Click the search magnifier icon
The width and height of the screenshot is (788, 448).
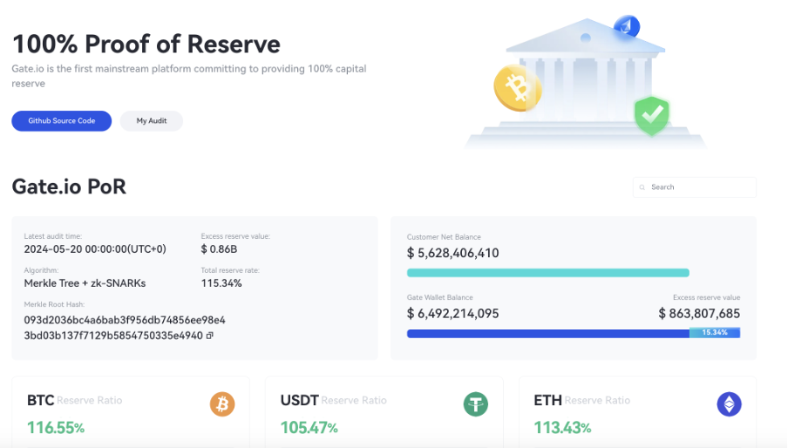[642, 187]
